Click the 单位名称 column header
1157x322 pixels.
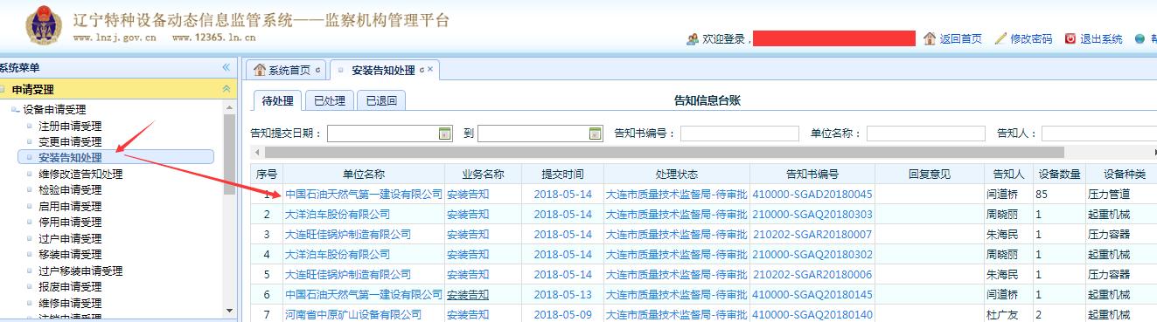[364, 174]
